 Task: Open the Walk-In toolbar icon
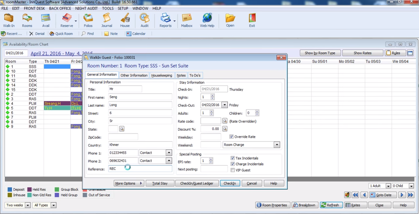click(9, 20)
